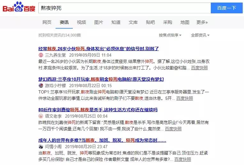The height and width of the screenshot is (165, 244).
Task: Click the 问情小阁 source avatar icon
Action: click(41, 147)
